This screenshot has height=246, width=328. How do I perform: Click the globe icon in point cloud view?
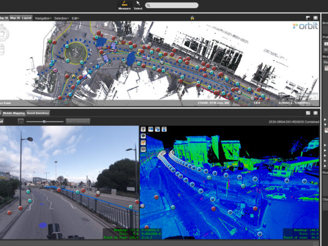coord(143,136)
